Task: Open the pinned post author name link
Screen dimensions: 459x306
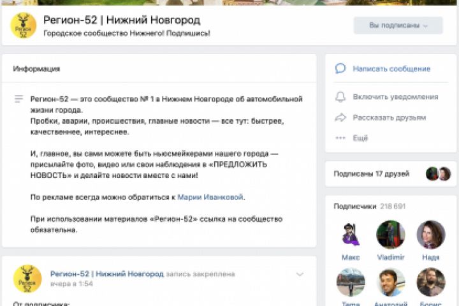Action: [107, 273]
